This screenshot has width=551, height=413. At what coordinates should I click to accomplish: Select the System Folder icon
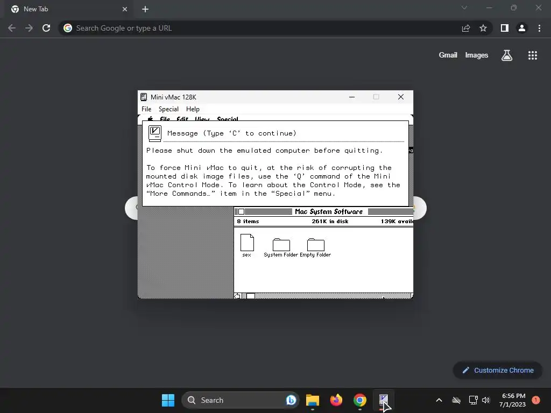(281, 245)
